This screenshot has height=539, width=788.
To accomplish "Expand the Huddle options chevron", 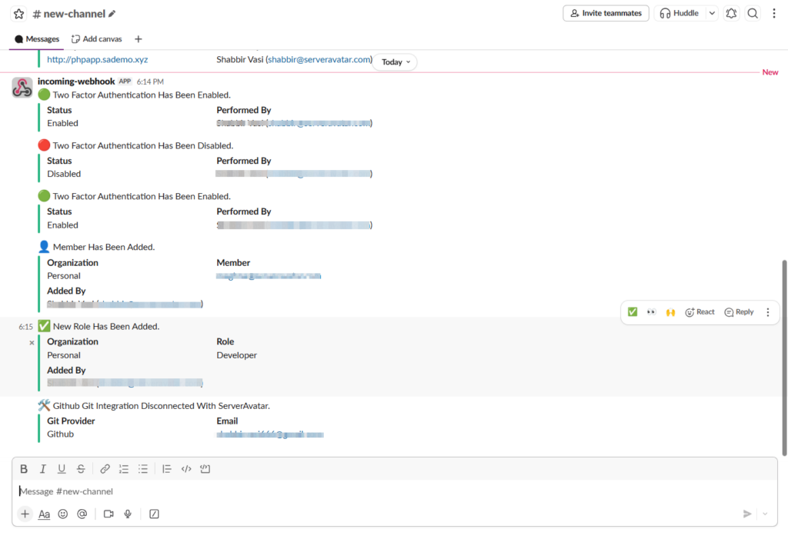I will click(712, 13).
